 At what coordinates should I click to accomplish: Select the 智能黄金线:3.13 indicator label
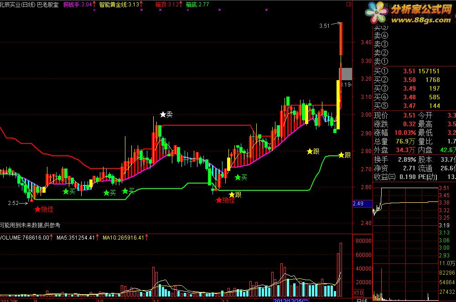click(x=121, y=5)
